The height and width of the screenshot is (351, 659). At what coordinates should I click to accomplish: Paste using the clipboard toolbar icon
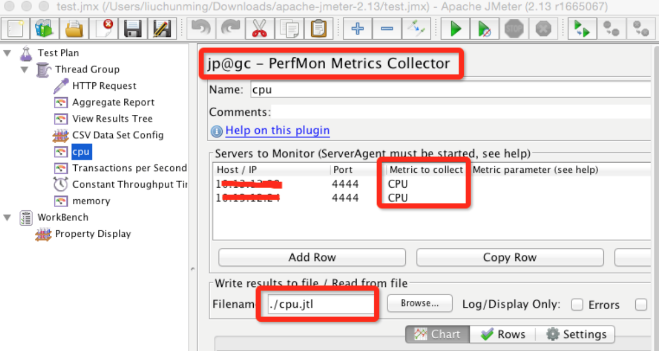(318, 29)
